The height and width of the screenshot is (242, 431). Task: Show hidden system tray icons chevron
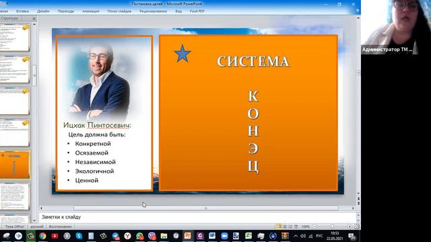tap(296, 236)
